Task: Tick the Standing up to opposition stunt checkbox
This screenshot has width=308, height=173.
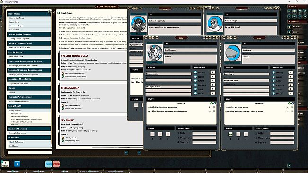Action: 214,111
